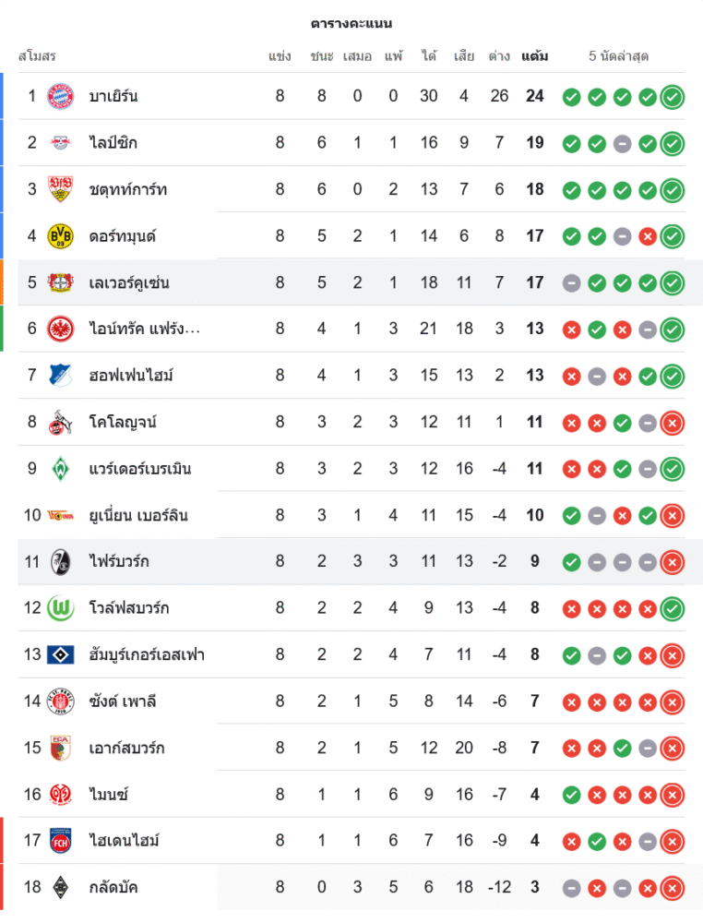Click the Stuttgart club crest
703x923 pixels.
coord(60,189)
